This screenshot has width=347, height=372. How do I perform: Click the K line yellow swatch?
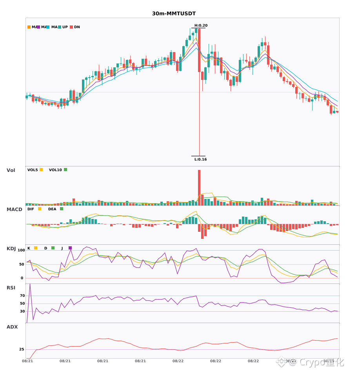point(36,248)
